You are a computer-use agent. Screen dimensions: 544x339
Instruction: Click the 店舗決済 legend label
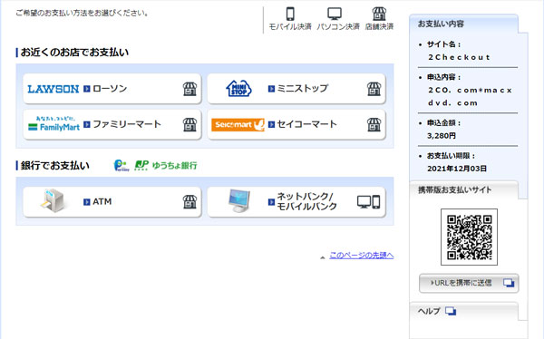[x=379, y=26]
